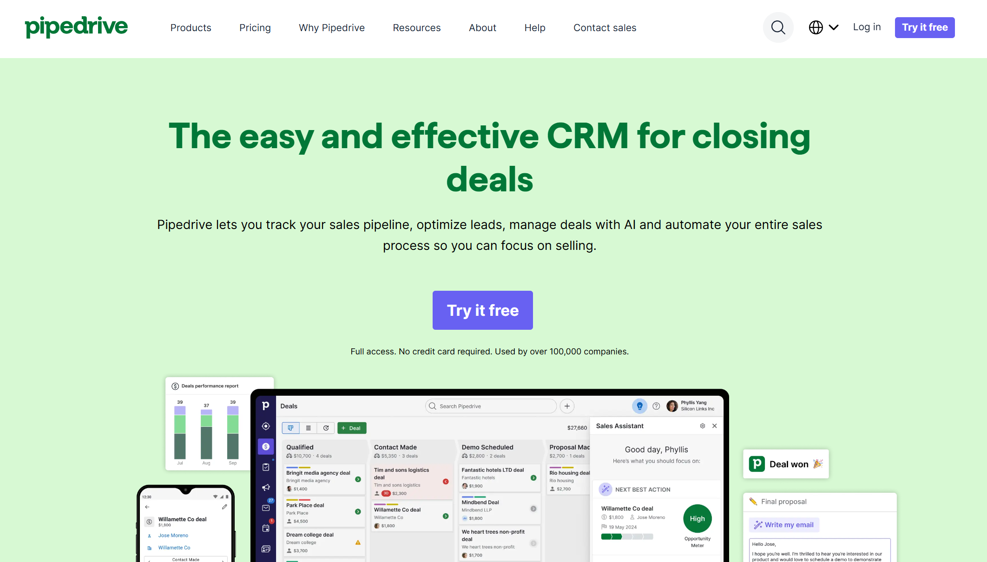Expand the language selector dropdown
Image resolution: width=987 pixels, height=562 pixels.
pyautogui.click(x=822, y=28)
